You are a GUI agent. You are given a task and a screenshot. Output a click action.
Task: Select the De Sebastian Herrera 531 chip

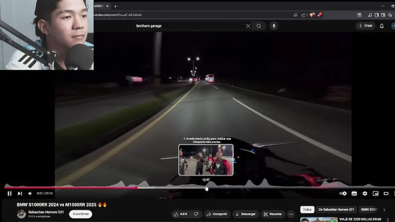click(x=336, y=210)
